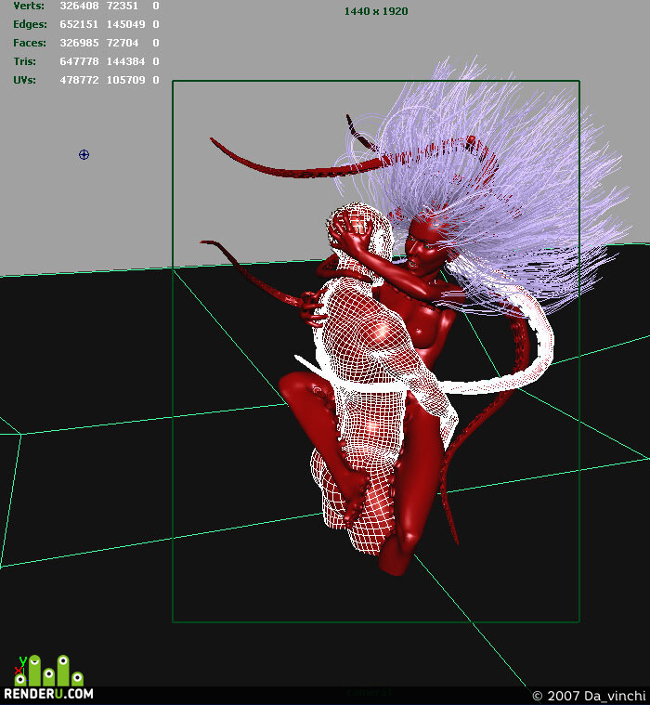This screenshot has width=650, height=705.
Task: Click the zero value in the UVs row
Action: click(155, 80)
